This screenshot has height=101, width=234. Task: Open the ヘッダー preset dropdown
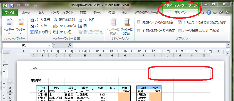pyautogui.click(x=9, y=27)
